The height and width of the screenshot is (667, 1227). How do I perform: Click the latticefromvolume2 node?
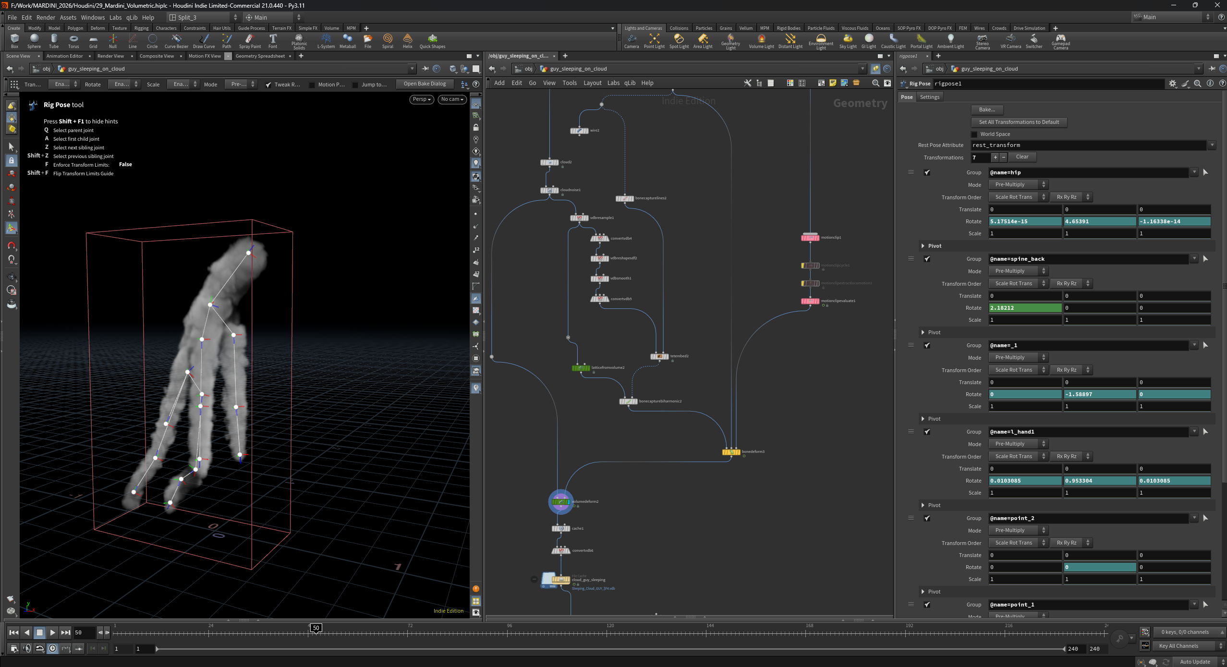(581, 368)
